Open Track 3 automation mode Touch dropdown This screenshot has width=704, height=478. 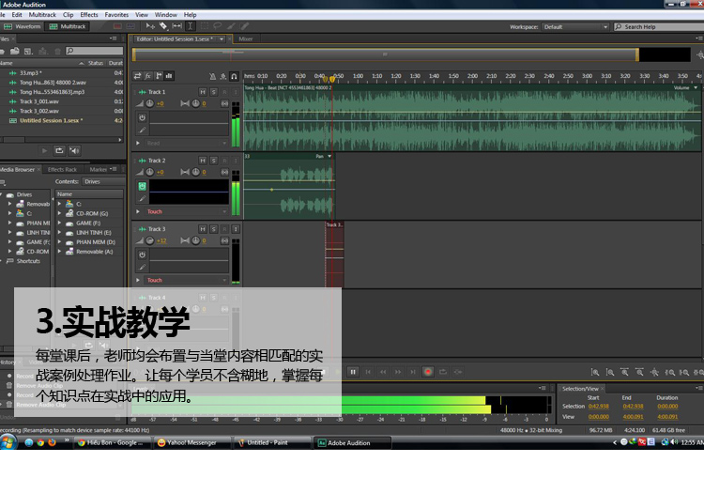pyautogui.click(x=187, y=281)
